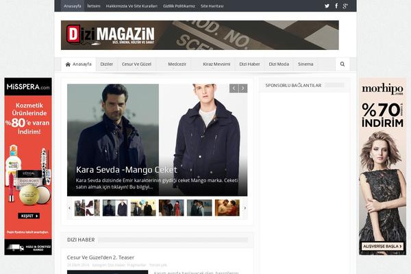Open the Google Plus social icon
The height and width of the screenshot is (274, 411).
[x=345, y=6]
